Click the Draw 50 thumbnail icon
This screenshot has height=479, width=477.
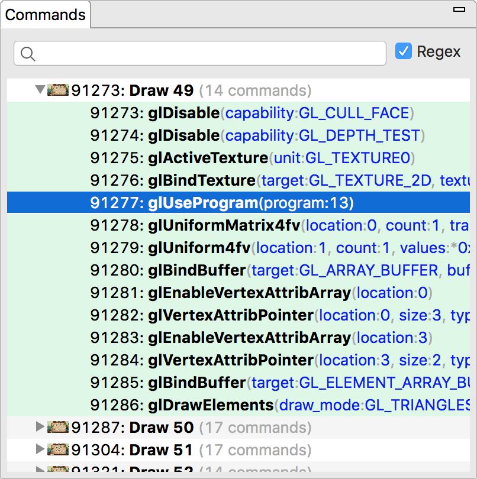coord(58,427)
